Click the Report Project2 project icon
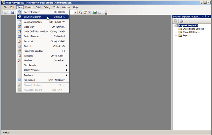 [176, 26]
